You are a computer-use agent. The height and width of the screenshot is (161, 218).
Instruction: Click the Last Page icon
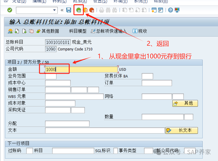(144, 10)
